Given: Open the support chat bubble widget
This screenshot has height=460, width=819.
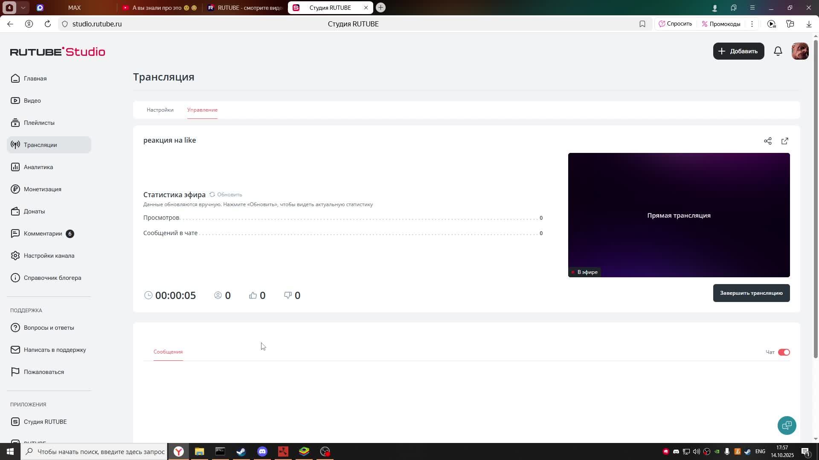Looking at the screenshot, I should click(x=787, y=425).
